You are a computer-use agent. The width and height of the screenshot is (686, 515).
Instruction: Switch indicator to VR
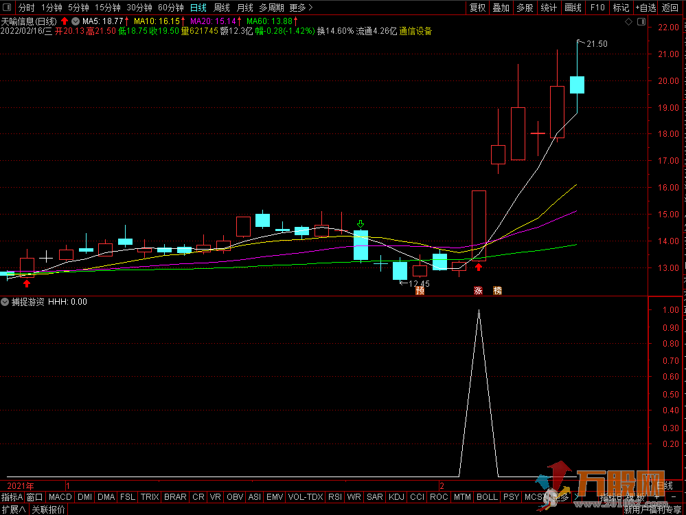(x=215, y=497)
